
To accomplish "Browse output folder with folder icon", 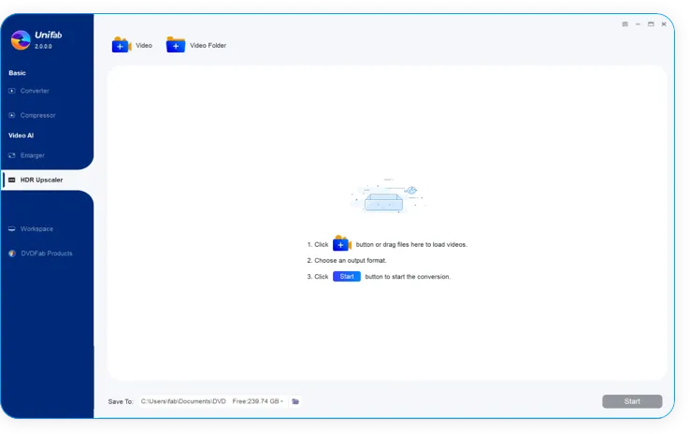I will (x=295, y=401).
